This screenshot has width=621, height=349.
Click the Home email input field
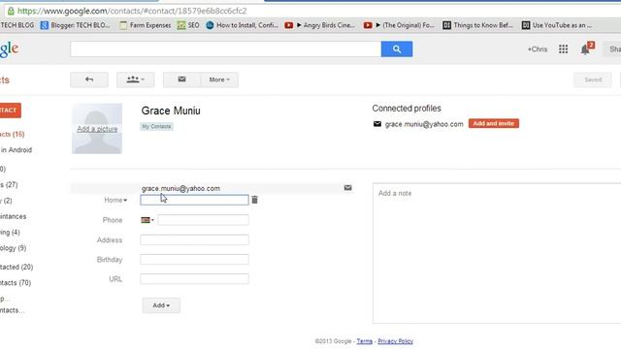[194, 200]
